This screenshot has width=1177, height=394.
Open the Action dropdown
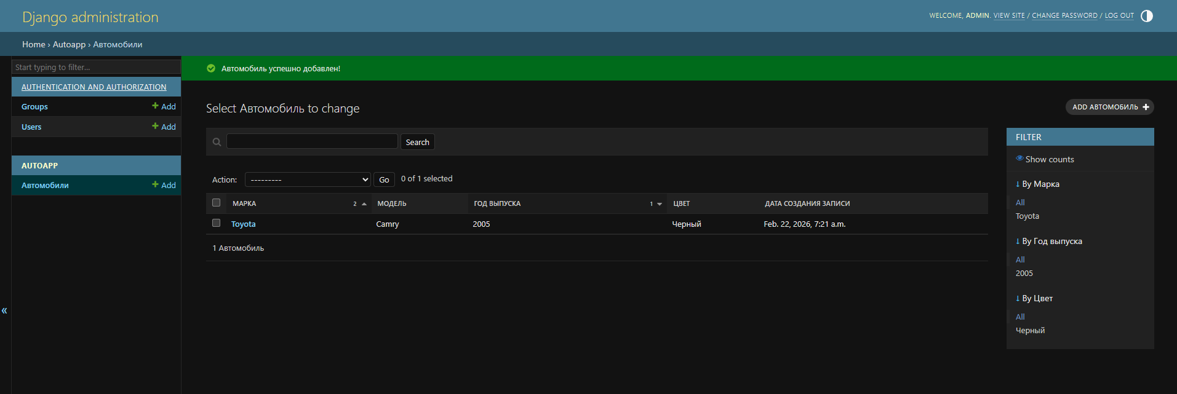click(x=308, y=179)
